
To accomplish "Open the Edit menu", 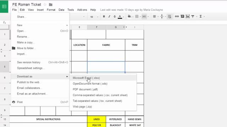I will [x=22, y=10].
